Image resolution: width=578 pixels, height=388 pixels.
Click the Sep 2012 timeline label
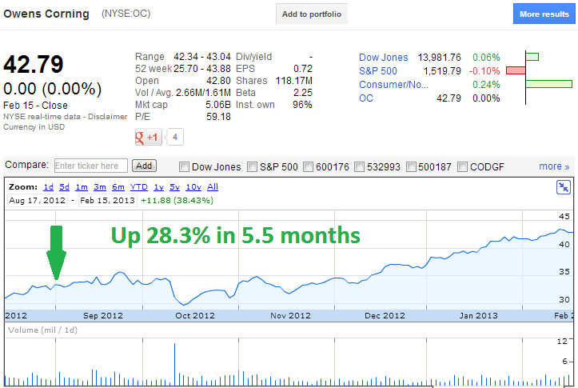(103, 316)
